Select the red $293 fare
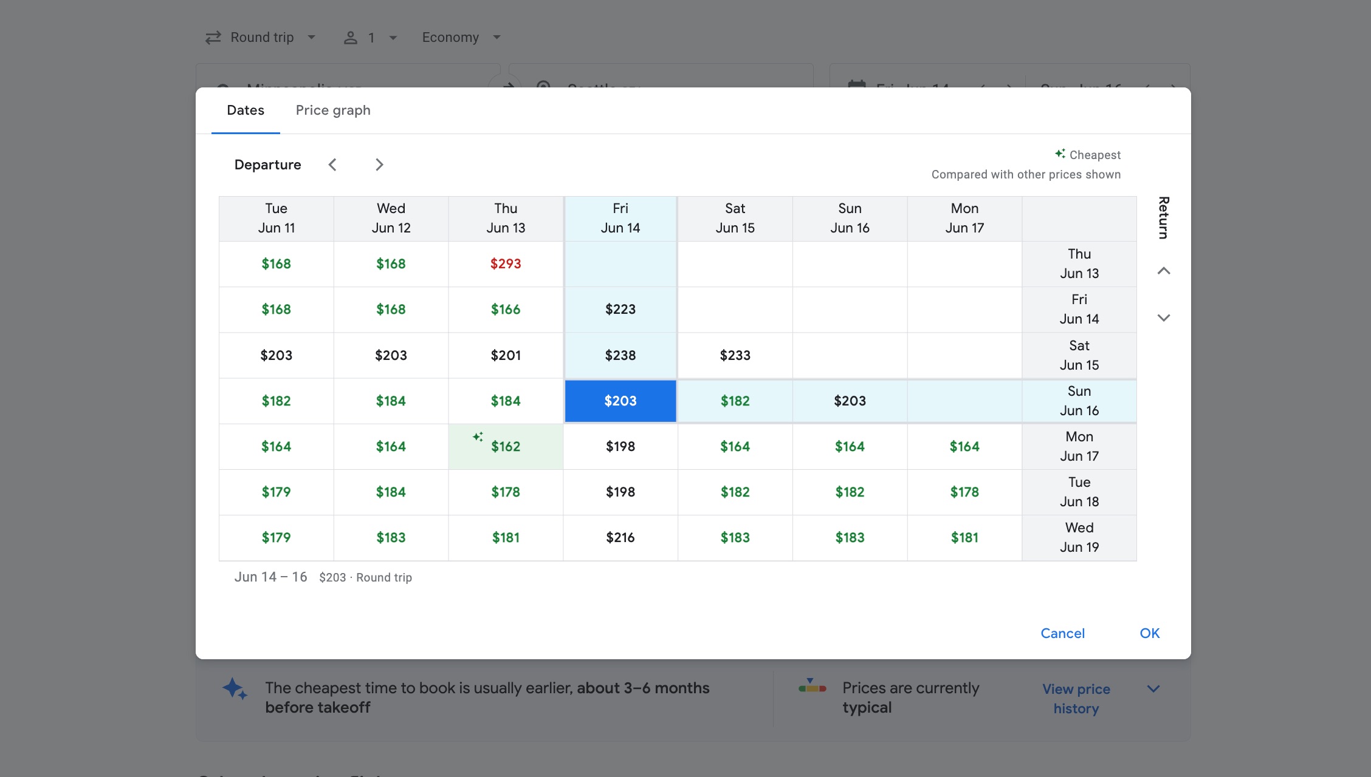 coord(506,264)
